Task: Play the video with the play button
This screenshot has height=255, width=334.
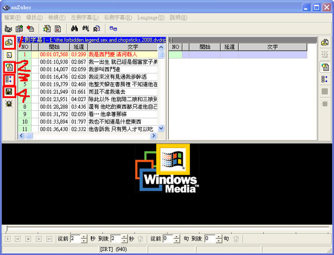Action: (x=8, y=239)
